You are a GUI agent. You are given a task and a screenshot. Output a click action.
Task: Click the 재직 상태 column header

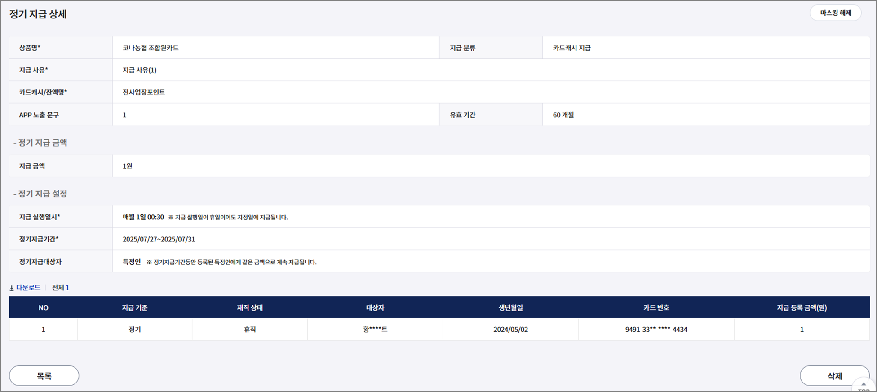coord(250,308)
